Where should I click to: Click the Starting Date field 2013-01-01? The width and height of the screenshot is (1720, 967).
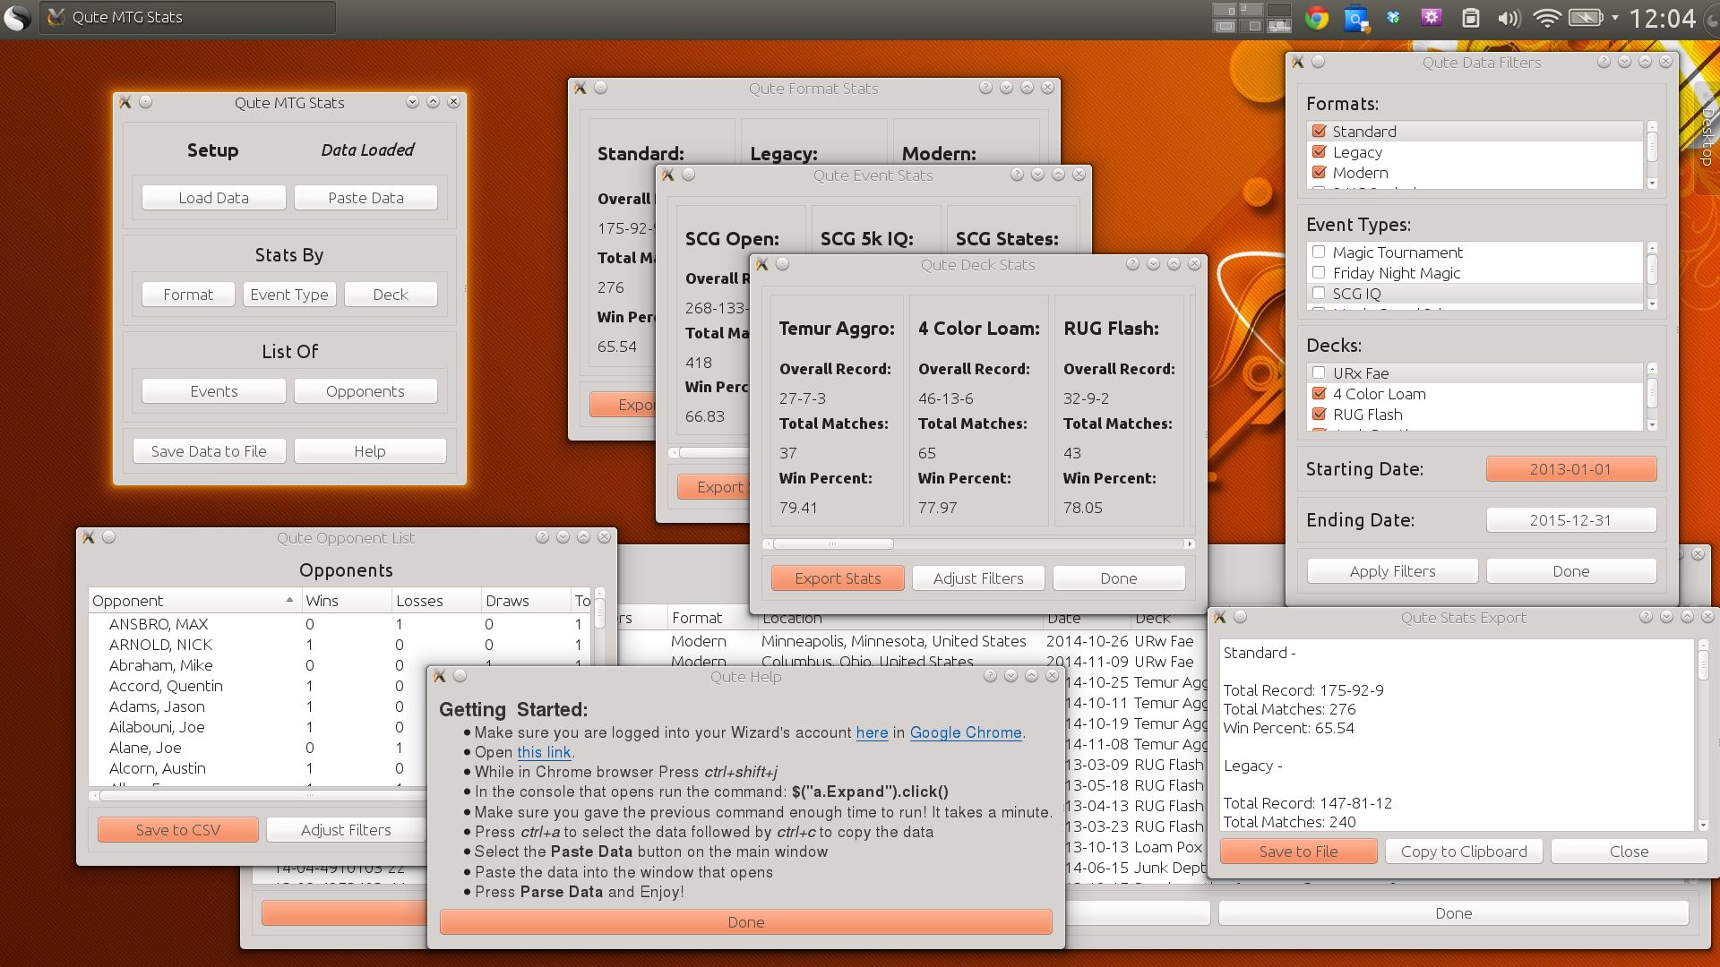pos(1570,469)
